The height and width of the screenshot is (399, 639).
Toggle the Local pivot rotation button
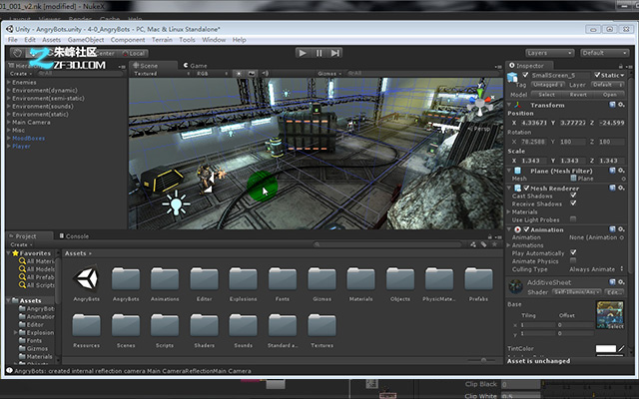coord(134,53)
